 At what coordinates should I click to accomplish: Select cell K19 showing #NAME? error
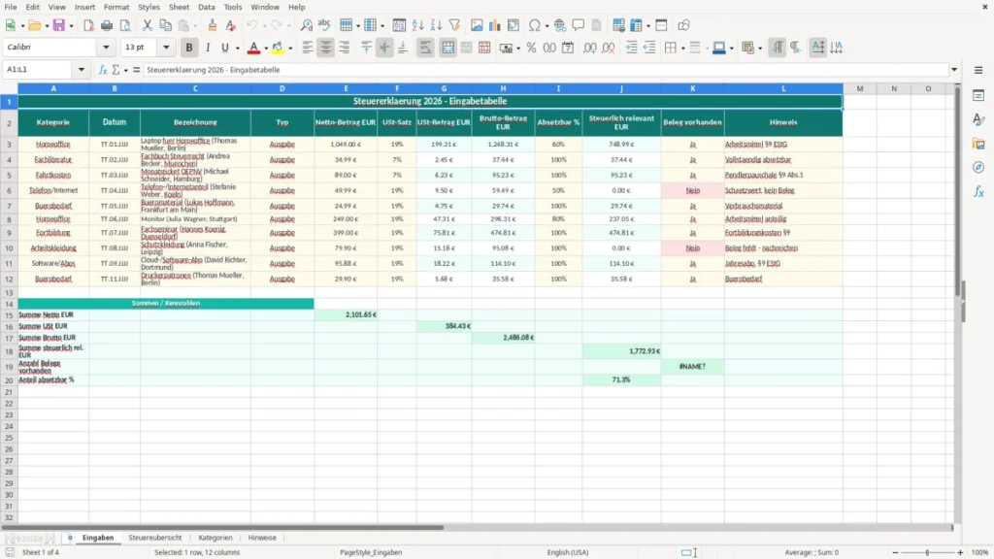pos(692,366)
